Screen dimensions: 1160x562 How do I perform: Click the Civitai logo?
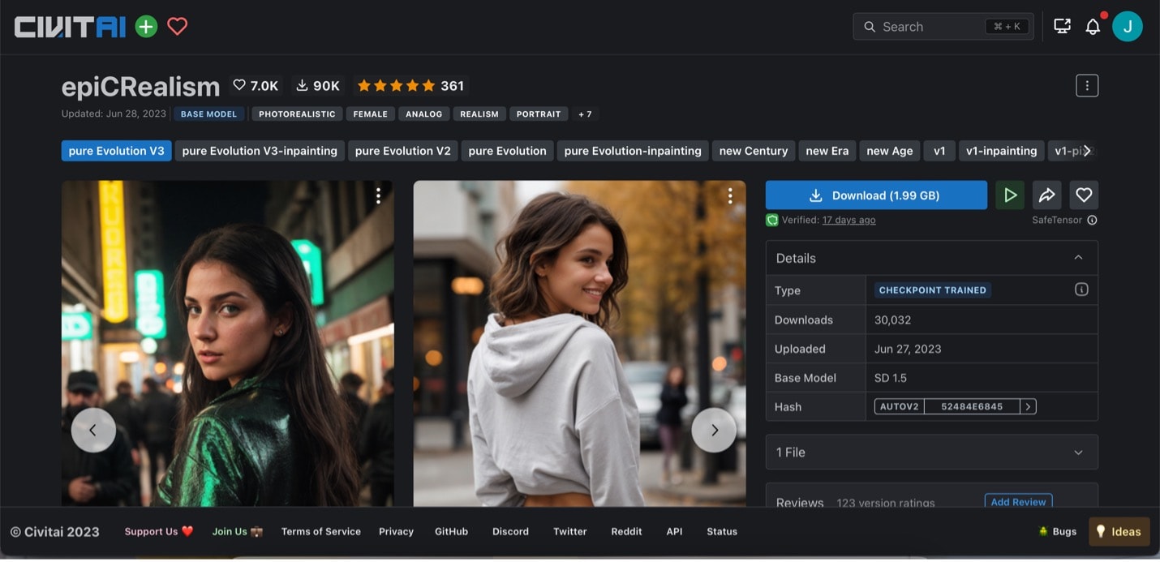[x=70, y=27]
